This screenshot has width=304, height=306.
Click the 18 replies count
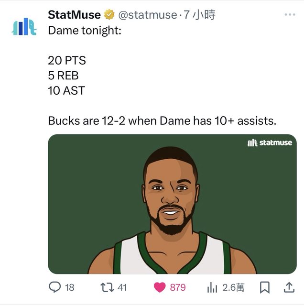pyautogui.click(x=70, y=287)
